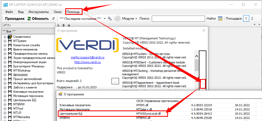Click the pin icon on the panel header
This screenshot has height=121, width=262.
pos(63,25)
